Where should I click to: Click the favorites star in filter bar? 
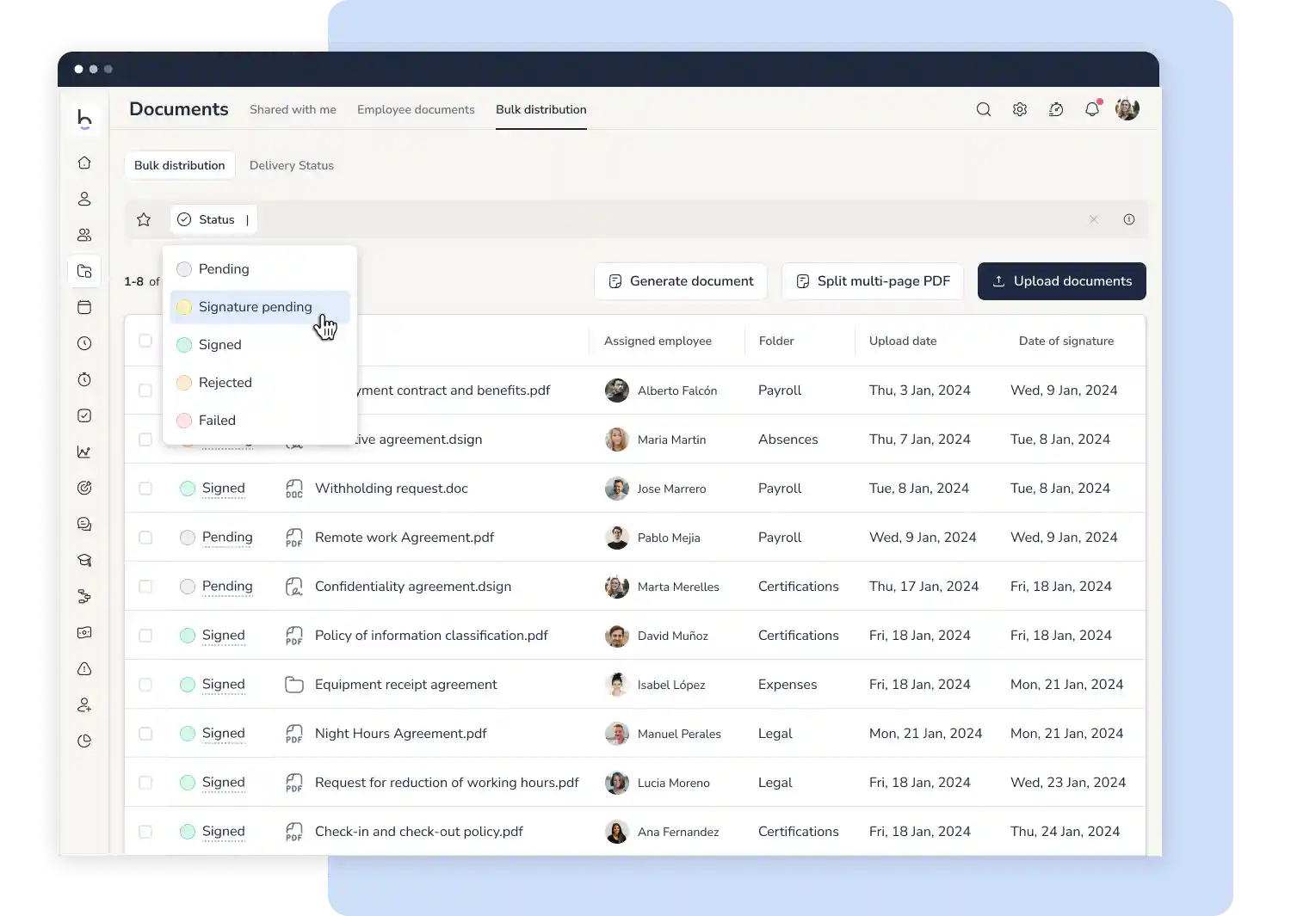click(144, 219)
